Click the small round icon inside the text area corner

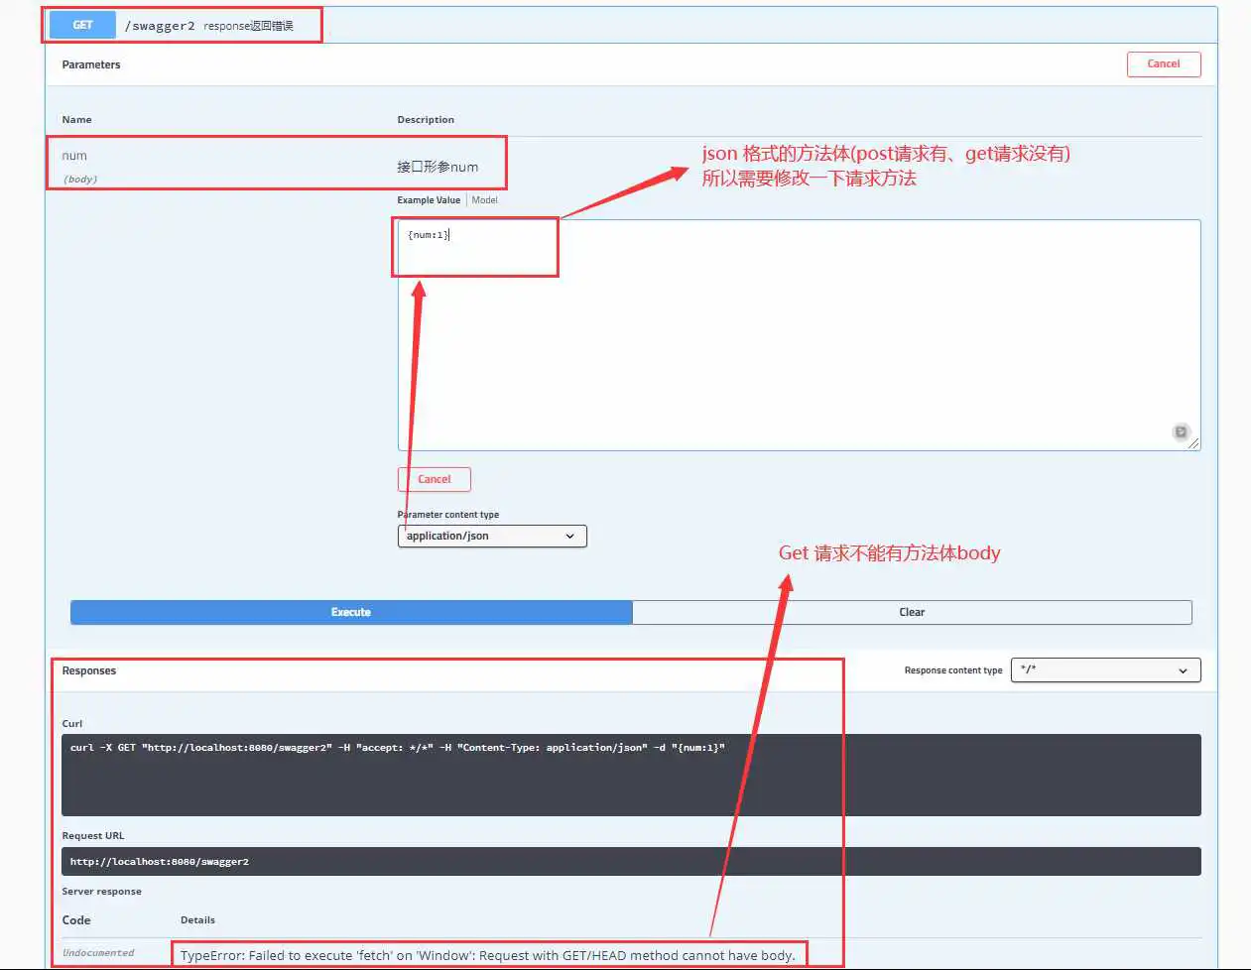pos(1180,431)
